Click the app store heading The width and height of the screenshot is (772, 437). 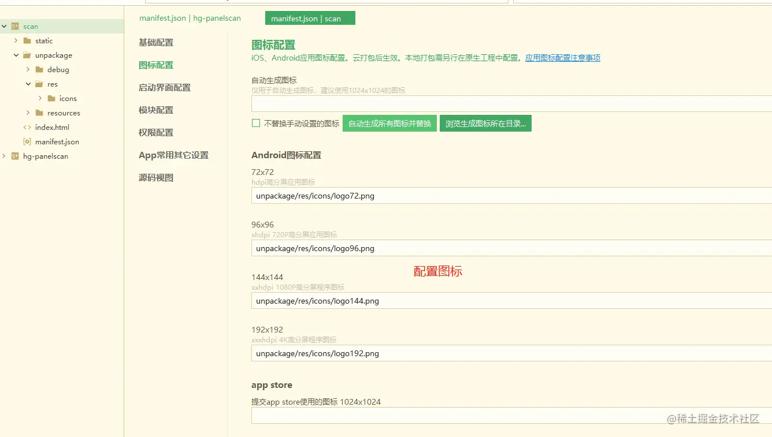(272, 385)
